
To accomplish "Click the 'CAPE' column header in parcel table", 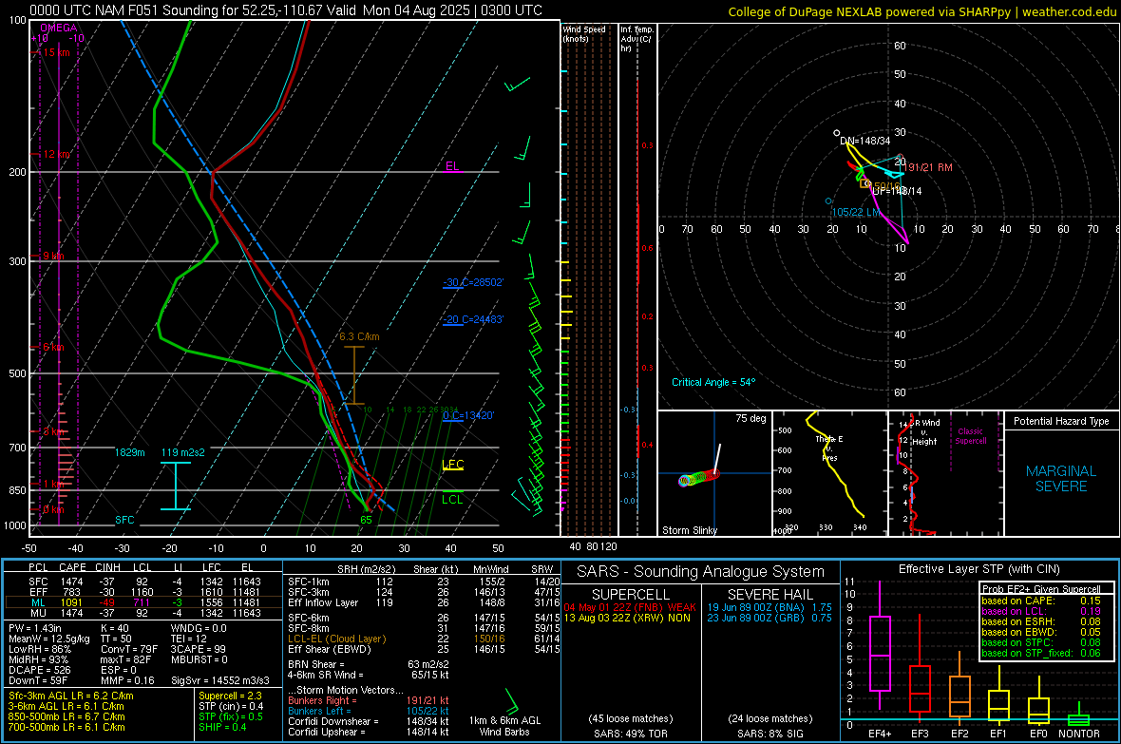I will point(72,567).
